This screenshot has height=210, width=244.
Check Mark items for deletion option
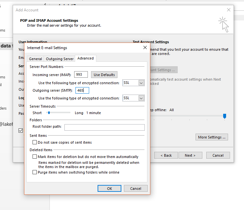[35, 157]
